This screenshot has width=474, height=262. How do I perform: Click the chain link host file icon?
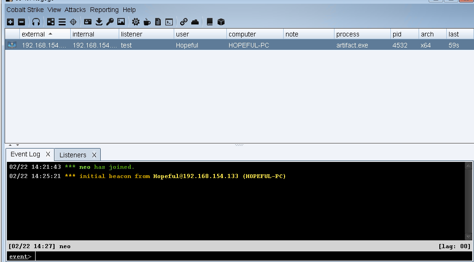point(184,22)
